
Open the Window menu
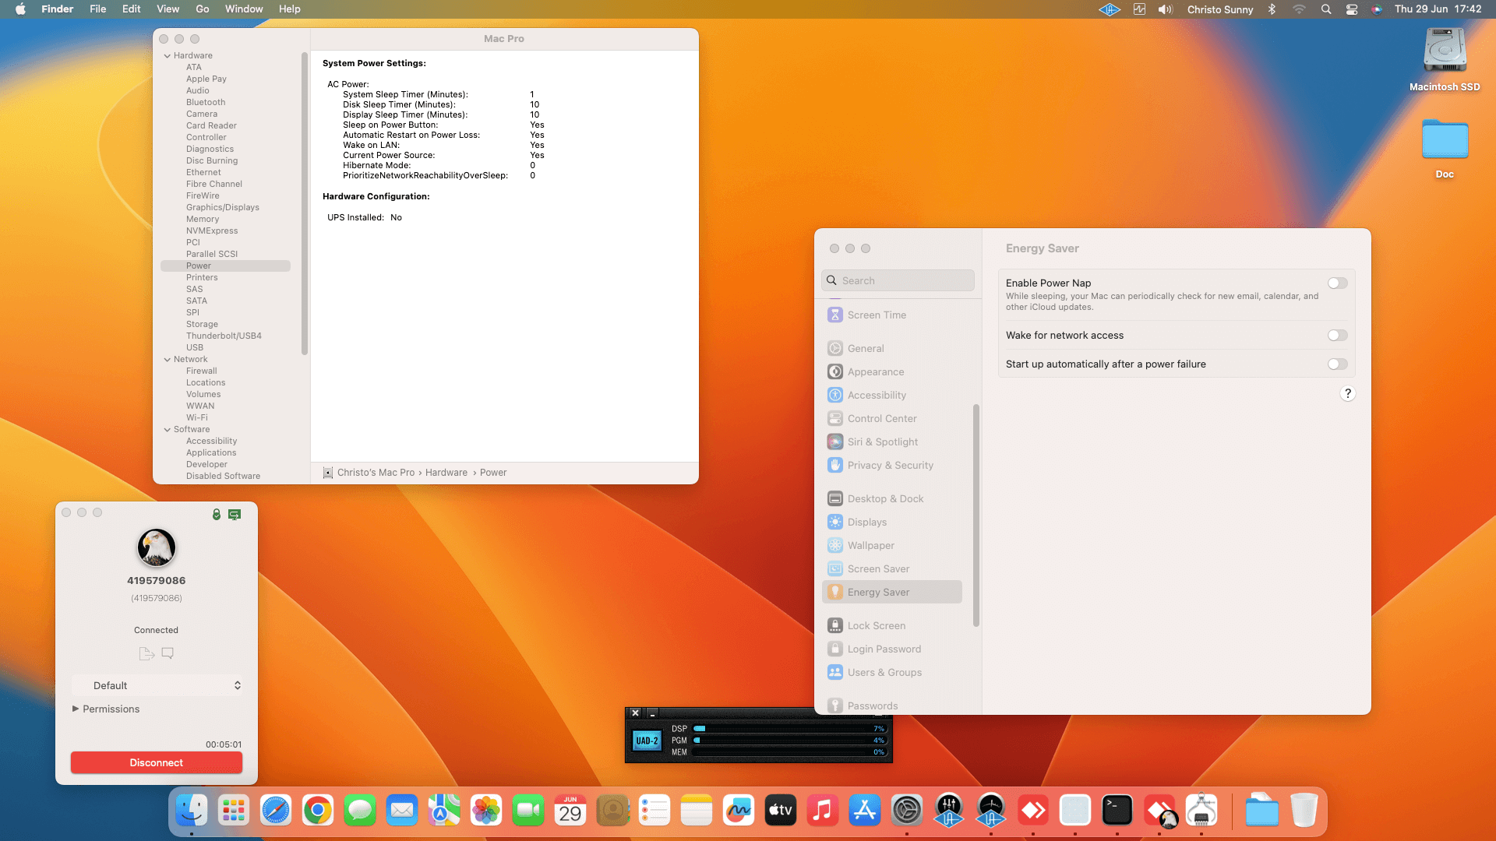[243, 9]
